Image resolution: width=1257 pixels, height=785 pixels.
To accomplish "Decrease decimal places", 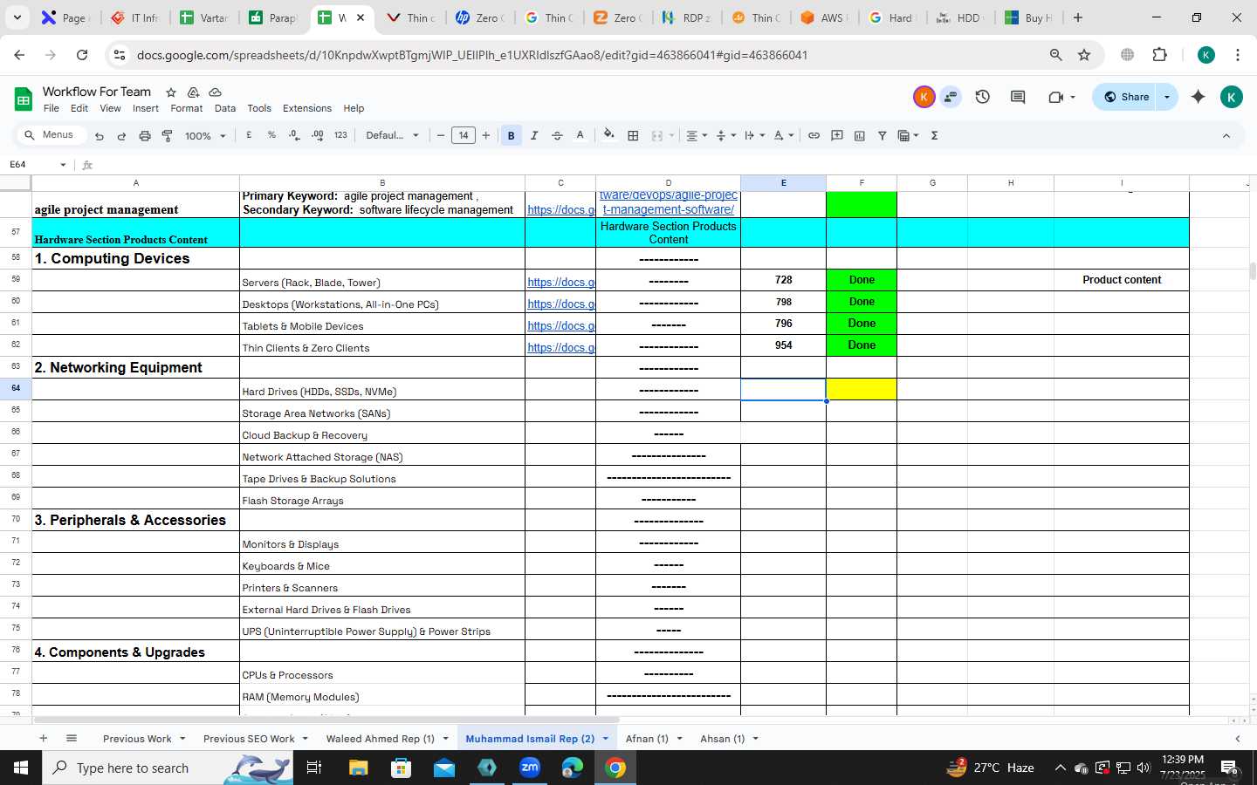I will tap(294, 135).
